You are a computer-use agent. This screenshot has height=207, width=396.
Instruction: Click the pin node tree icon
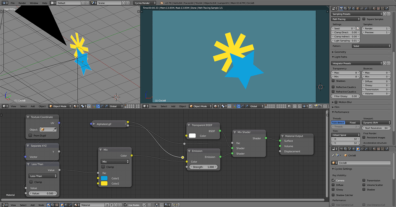(x=144, y=205)
